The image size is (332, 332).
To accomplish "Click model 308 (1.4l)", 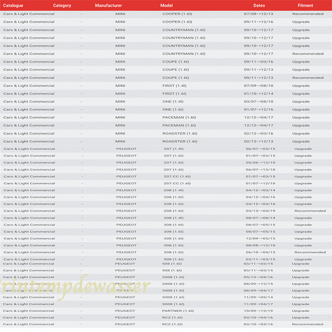I will point(173,218).
